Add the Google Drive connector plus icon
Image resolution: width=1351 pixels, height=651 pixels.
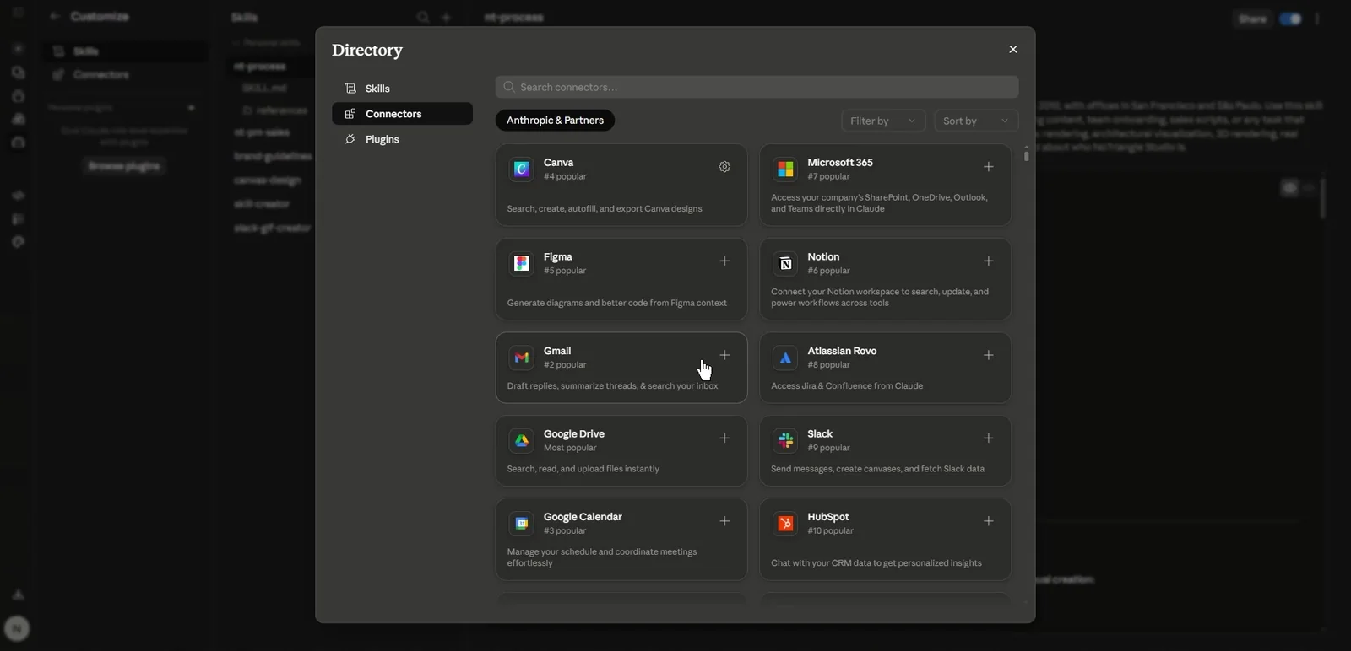[724, 438]
